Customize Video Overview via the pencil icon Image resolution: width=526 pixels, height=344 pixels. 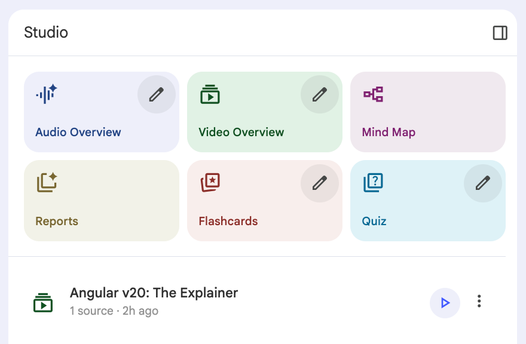pyautogui.click(x=320, y=94)
